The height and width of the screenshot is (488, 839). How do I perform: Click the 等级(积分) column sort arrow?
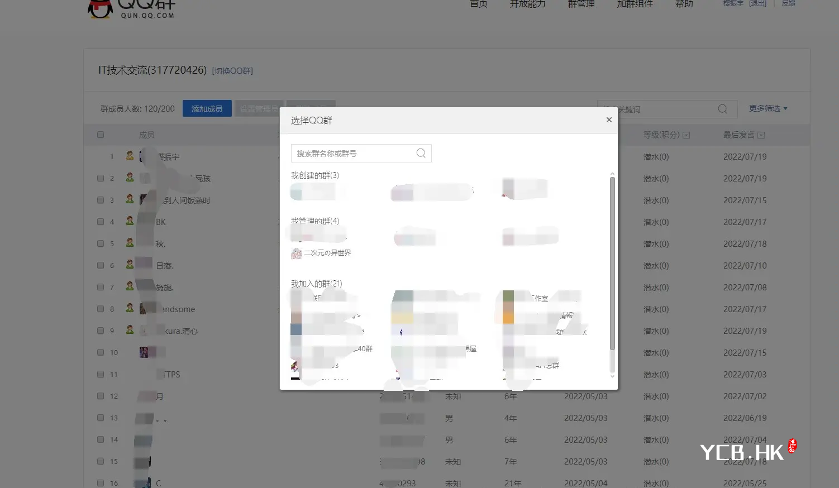(x=687, y=135)
